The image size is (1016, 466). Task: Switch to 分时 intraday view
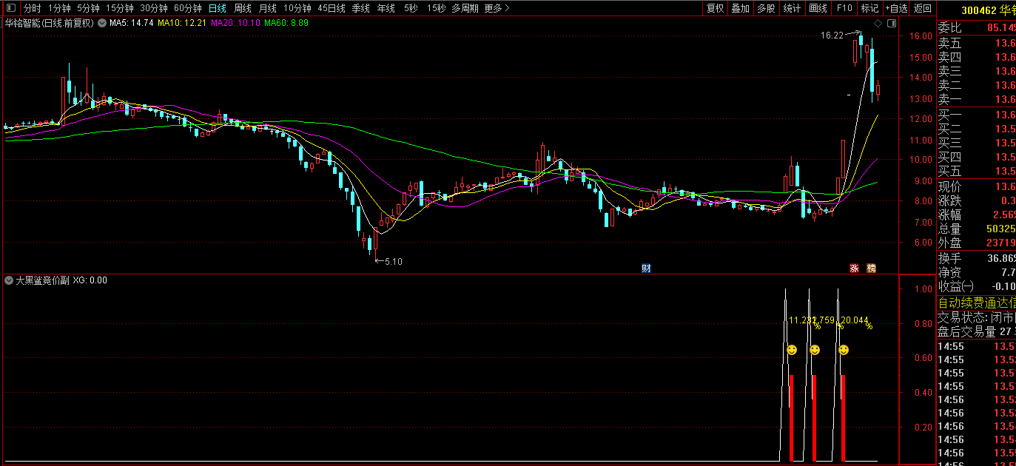tap(32, 9)
